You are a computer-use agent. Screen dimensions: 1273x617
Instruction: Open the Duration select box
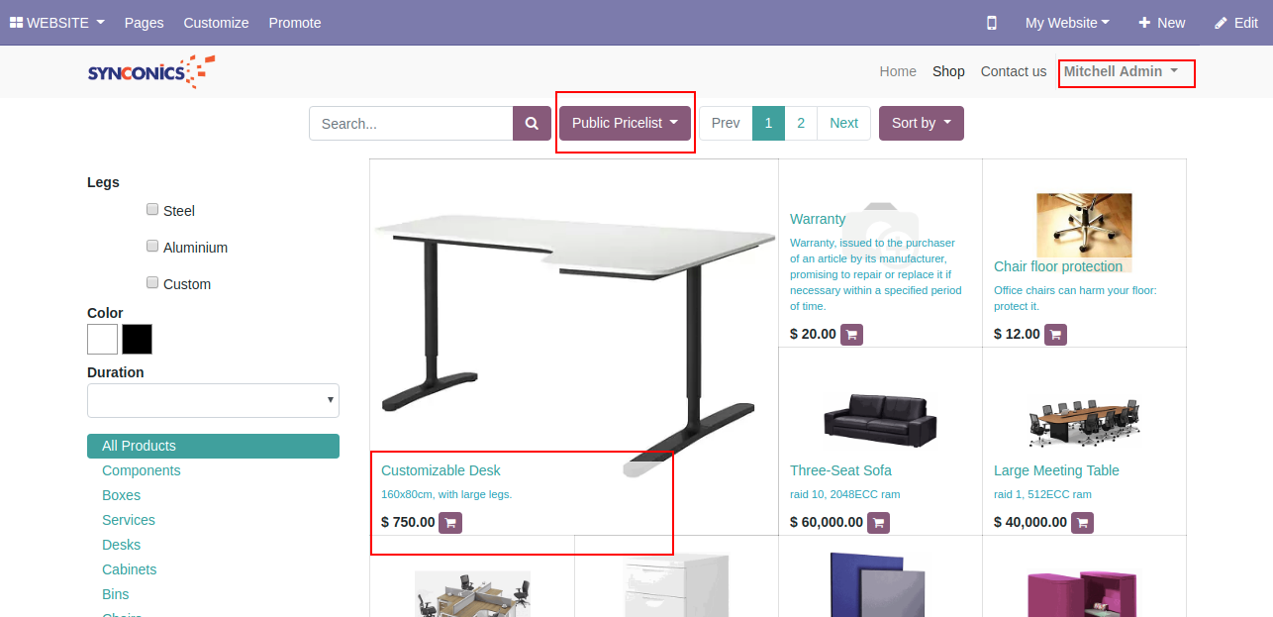213,400
